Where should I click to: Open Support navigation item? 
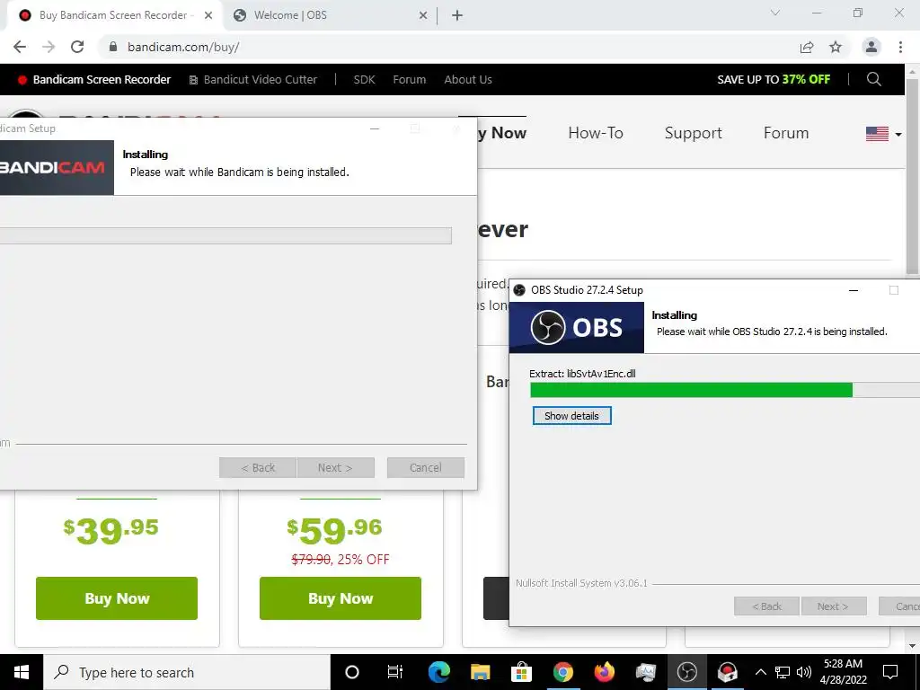point(693,133)
